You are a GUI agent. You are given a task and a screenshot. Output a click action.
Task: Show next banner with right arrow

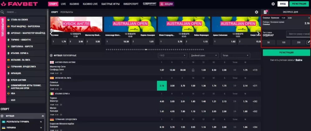258,33
